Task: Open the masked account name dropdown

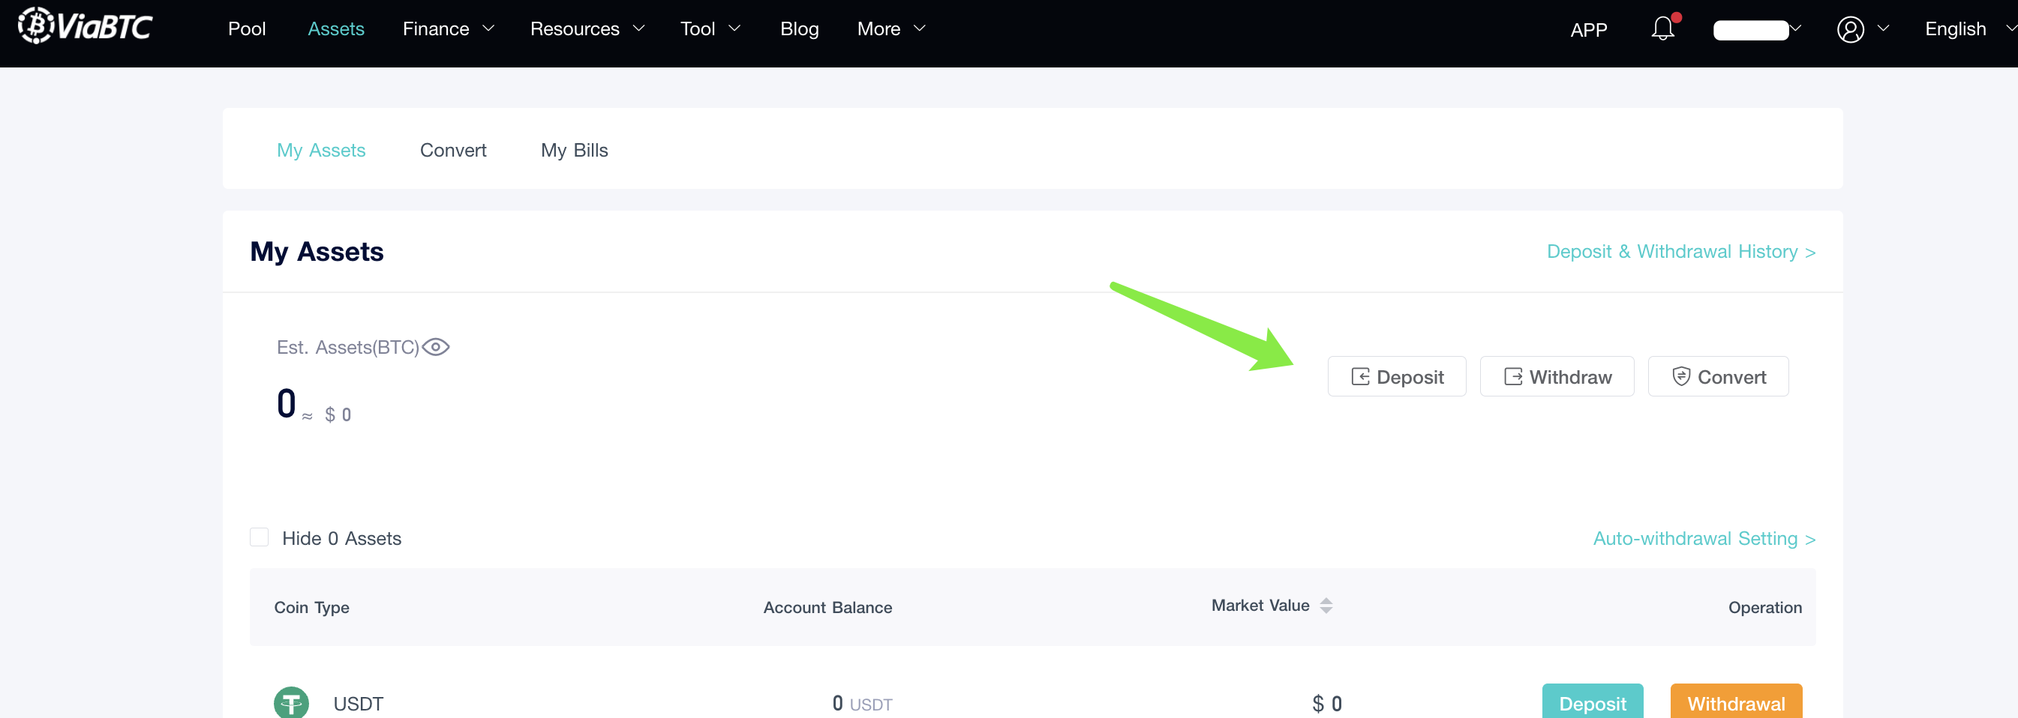Action: pyautogui.click(x=1757, y=30)
